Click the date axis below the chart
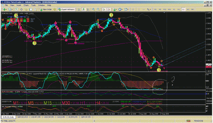Screen dimensions: 213x123 (x=103, y=114)
